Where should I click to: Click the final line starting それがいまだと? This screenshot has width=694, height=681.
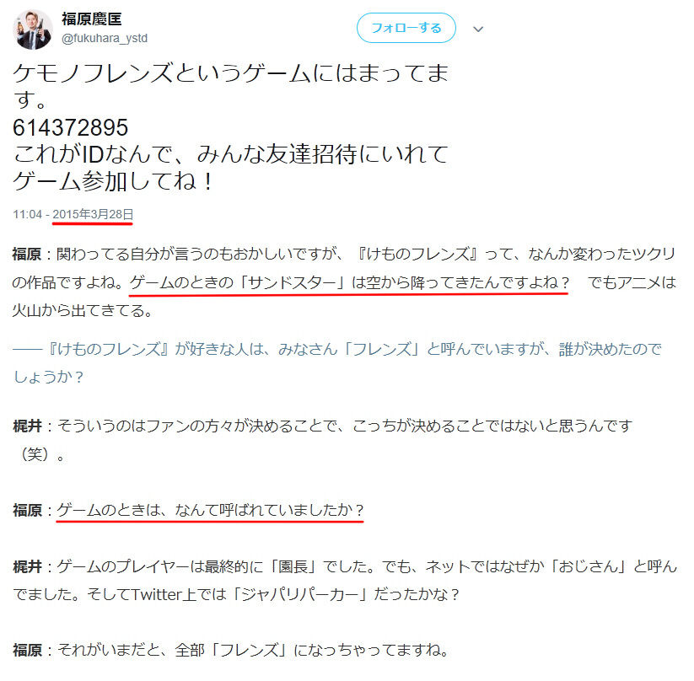(254, 650)
